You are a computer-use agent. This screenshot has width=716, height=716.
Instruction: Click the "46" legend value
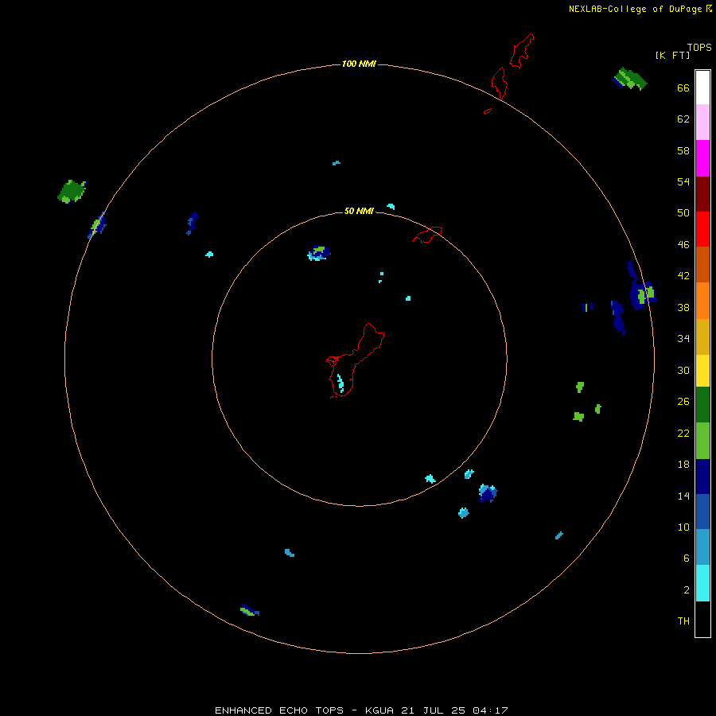[x=683, y=245]
